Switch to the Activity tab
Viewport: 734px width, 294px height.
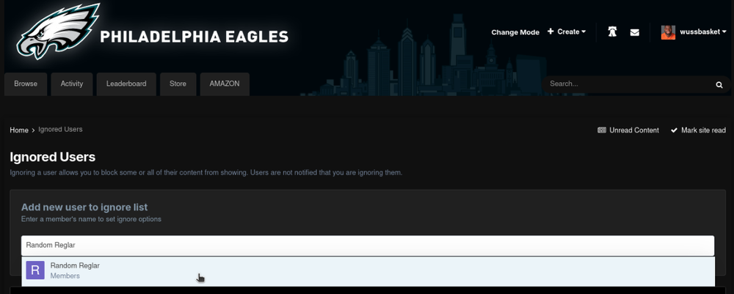click(x=72, y=84)
